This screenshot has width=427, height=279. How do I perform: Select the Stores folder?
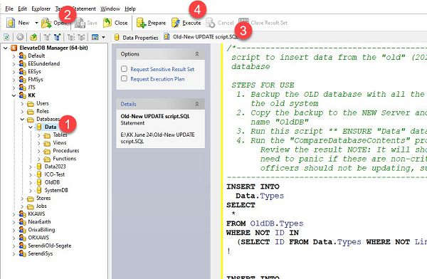[x=43, y=198]
